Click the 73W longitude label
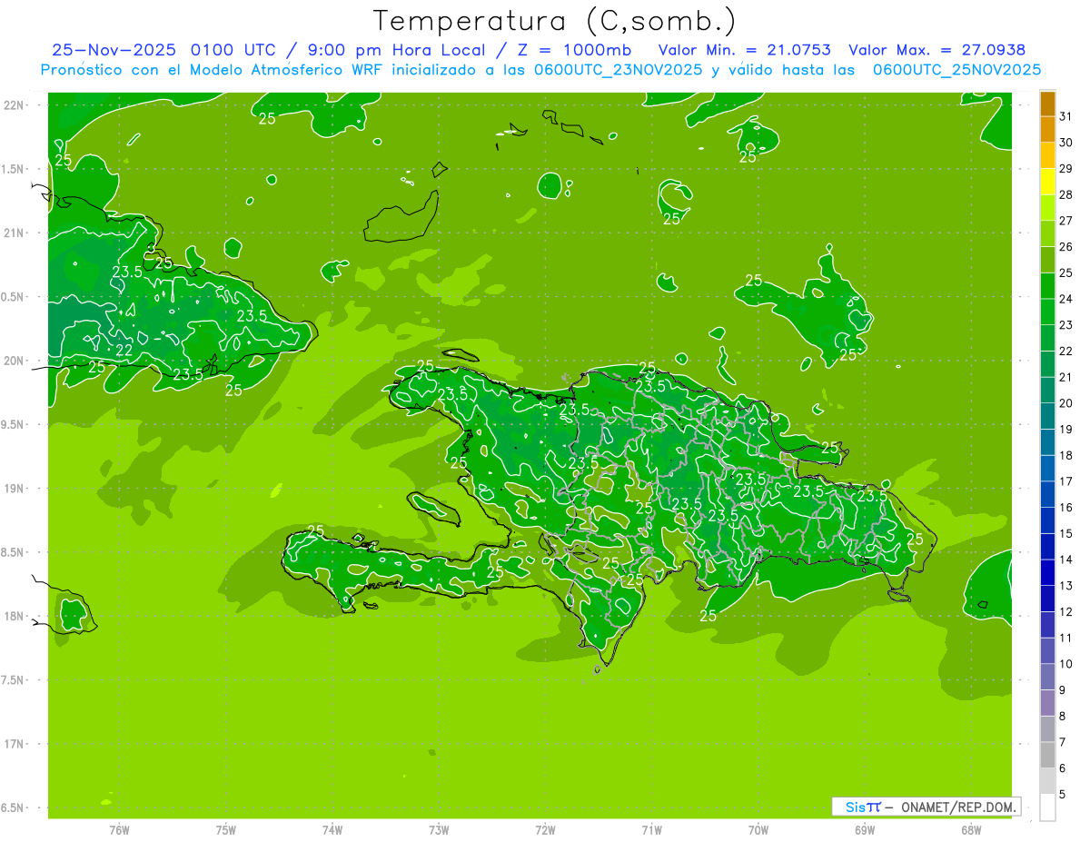The height and width of the screenshot is (842, 1090). tap(439, 830)
